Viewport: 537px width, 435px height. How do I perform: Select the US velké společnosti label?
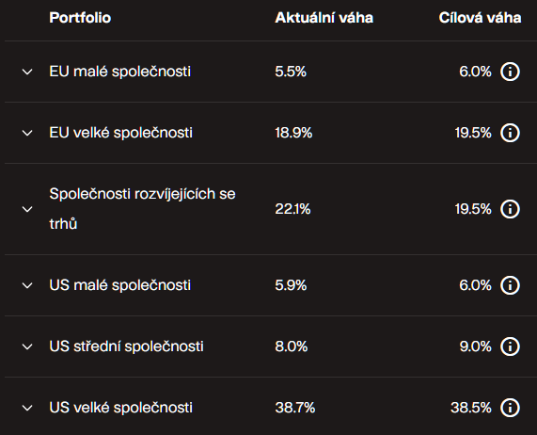pos(121,408)
